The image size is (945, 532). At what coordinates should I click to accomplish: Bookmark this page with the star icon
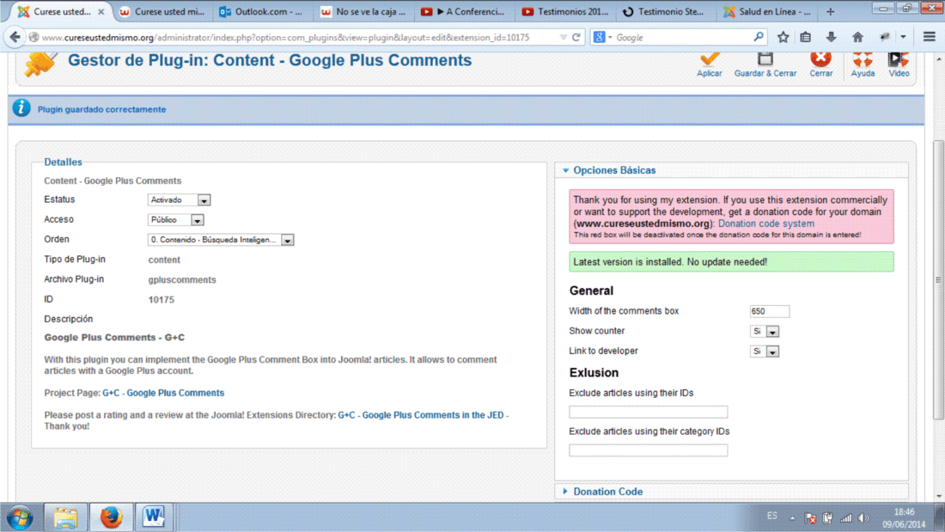tap(783, 38)
